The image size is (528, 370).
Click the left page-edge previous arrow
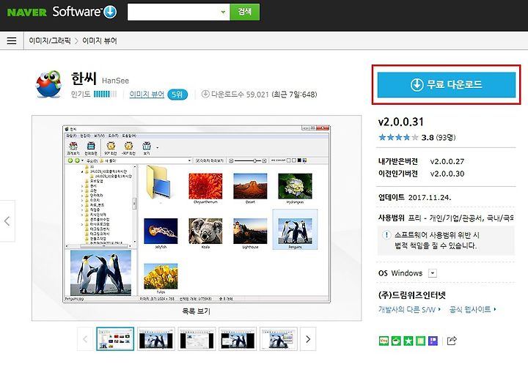pos(7,221)
